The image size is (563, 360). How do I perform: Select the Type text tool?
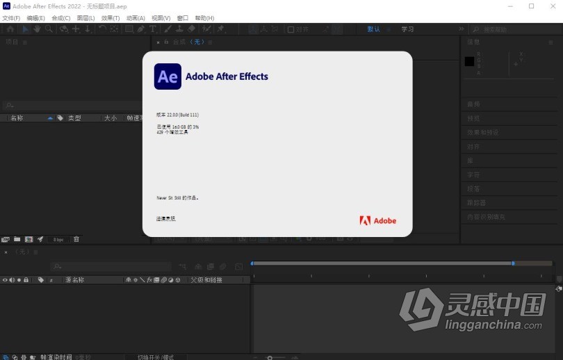[153, 29]
